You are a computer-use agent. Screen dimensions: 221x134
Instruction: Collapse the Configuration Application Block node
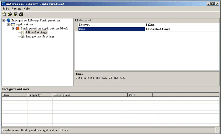13,28
